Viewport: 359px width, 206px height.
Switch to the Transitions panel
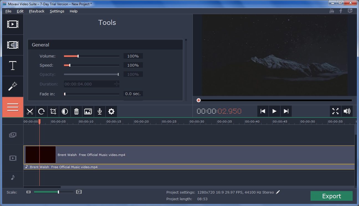(12, 45)
